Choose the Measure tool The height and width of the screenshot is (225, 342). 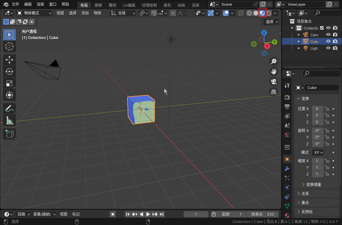coord(9,120)
